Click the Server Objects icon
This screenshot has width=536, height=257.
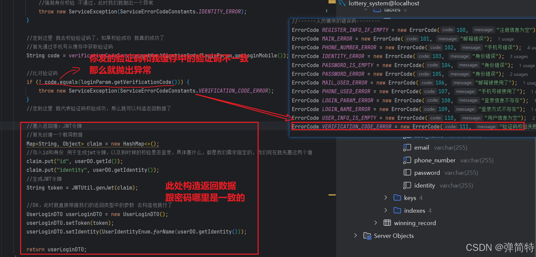[367, 236]
